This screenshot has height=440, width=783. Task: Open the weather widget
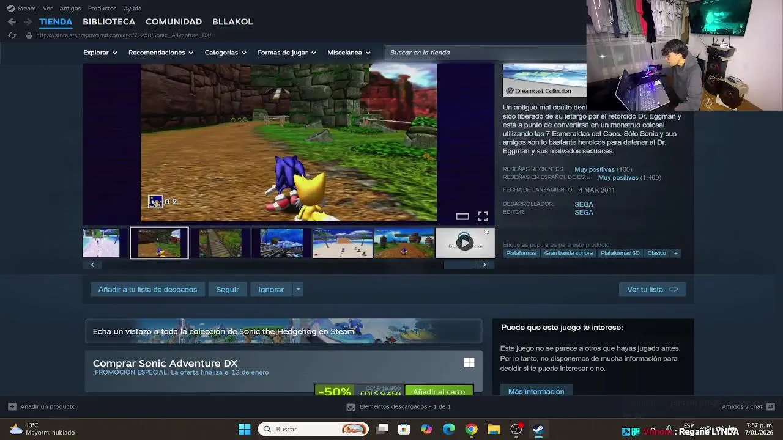(43, 429)
